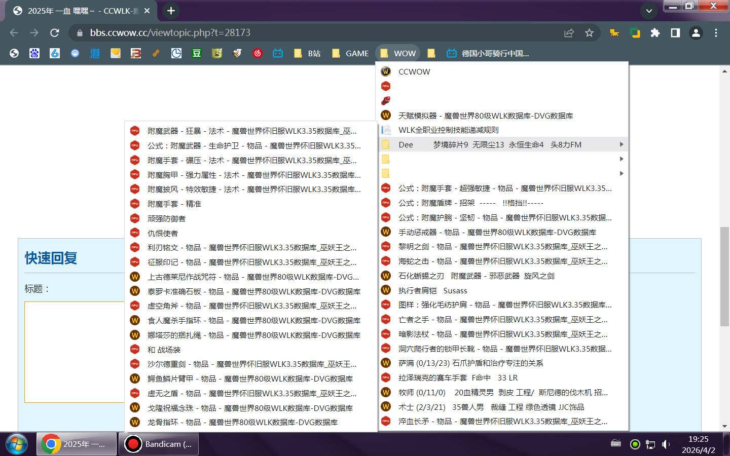Screen dimensions: 730x456
Task: Toggle the bookmark star for this page
Action: click(589, 32)
